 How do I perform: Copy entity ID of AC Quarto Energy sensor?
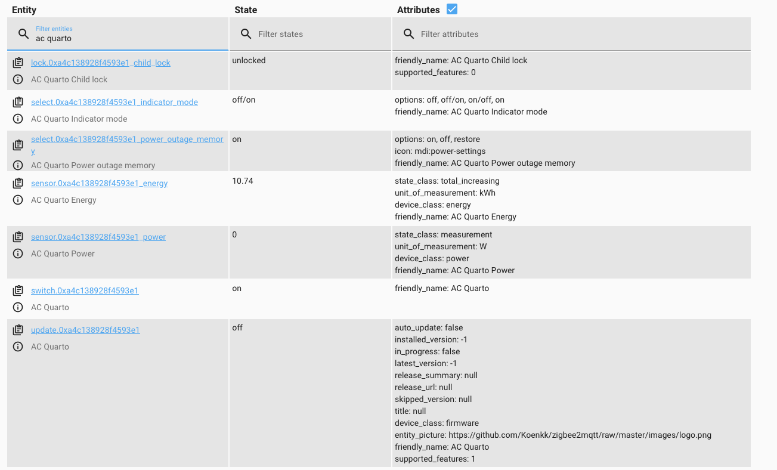coord(18,183)
